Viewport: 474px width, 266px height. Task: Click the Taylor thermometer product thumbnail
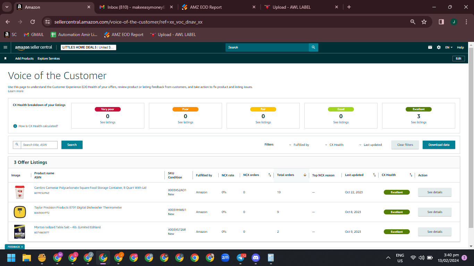(x=20, y=212)
